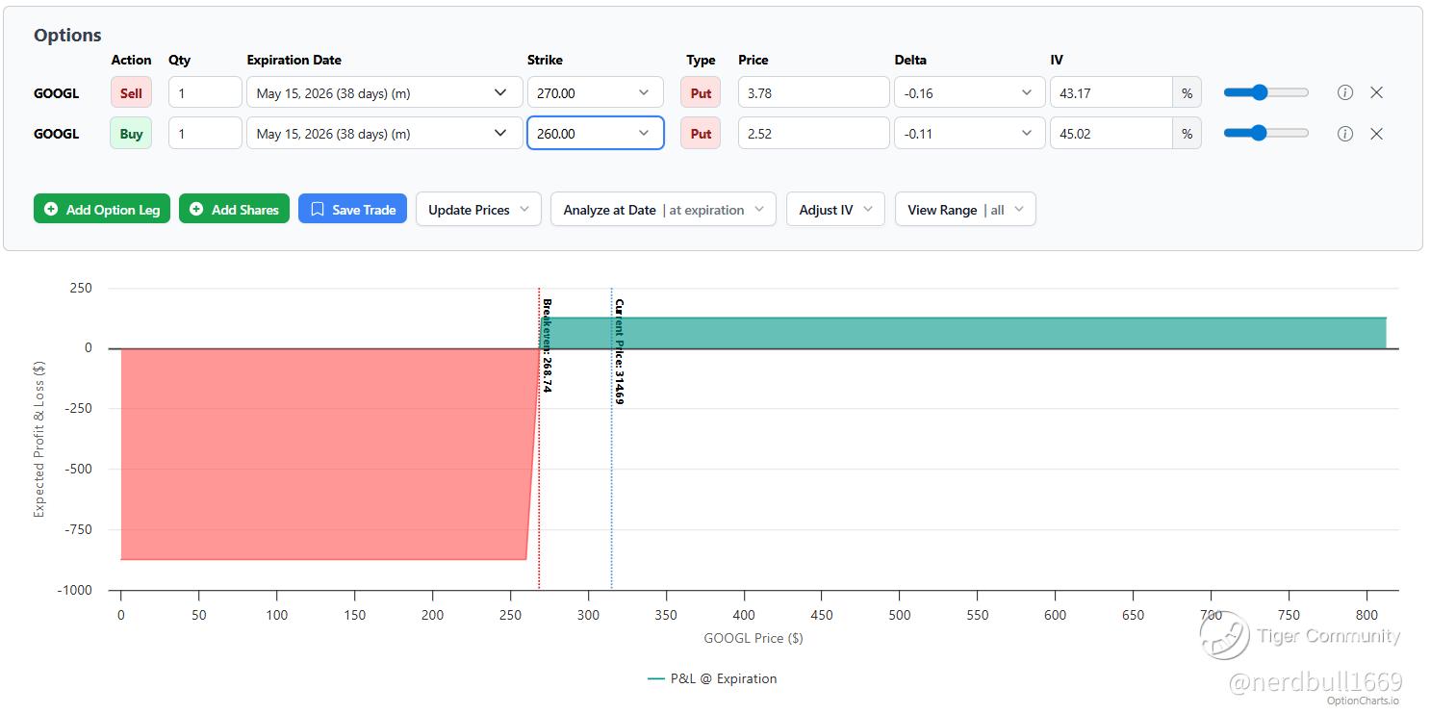
Task: Open info icon for the 260 put leg
Action: click(x=1345, y=134)
